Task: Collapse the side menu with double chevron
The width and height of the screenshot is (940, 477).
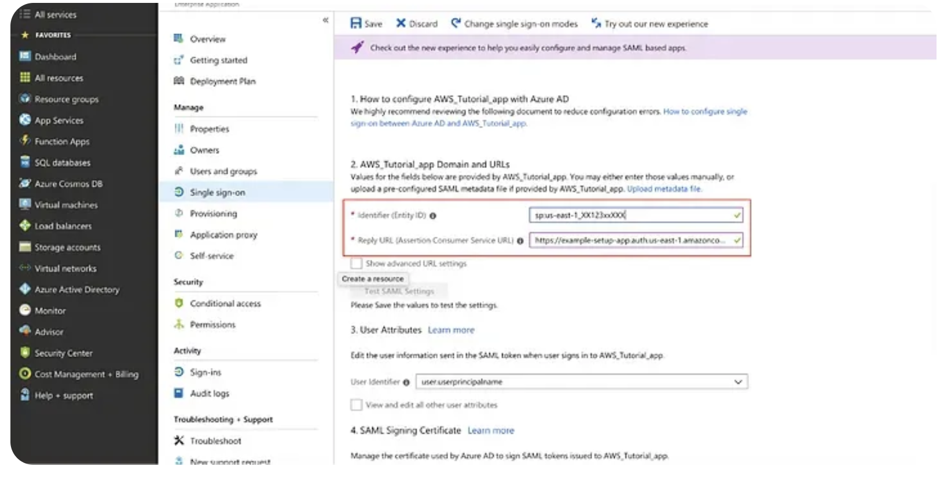Action: pyautogui.click(x=325, y=20)
